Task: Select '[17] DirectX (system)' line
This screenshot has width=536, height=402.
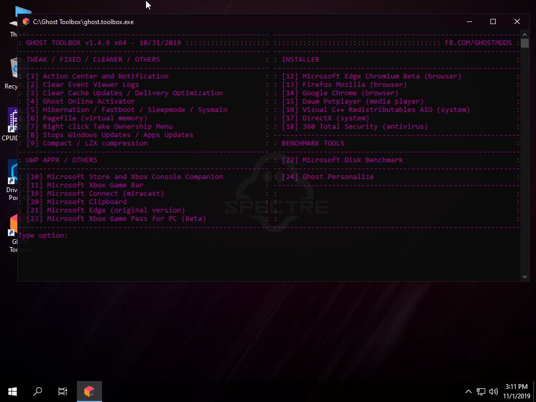Action: pyautogui.click(x=326, y=118)
